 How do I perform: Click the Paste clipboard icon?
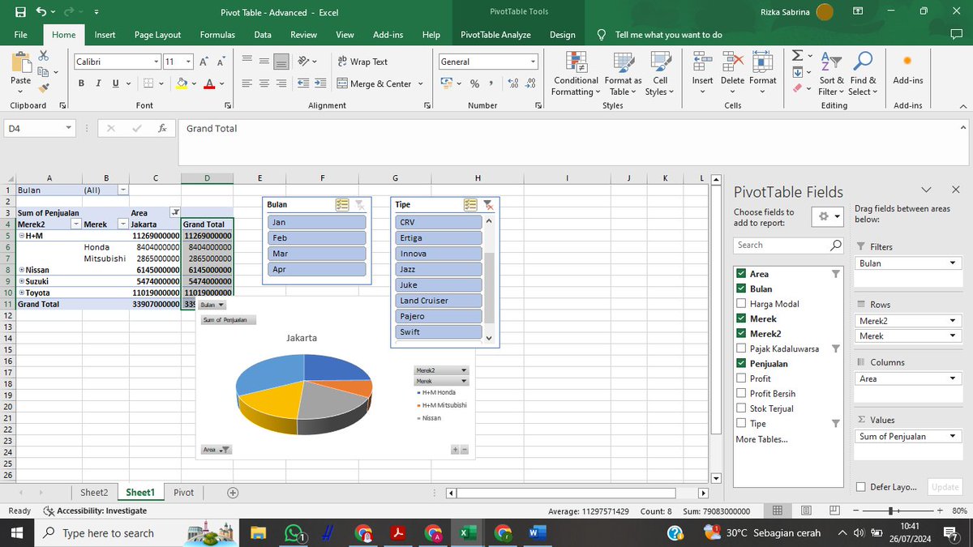(x=21, y=63)
